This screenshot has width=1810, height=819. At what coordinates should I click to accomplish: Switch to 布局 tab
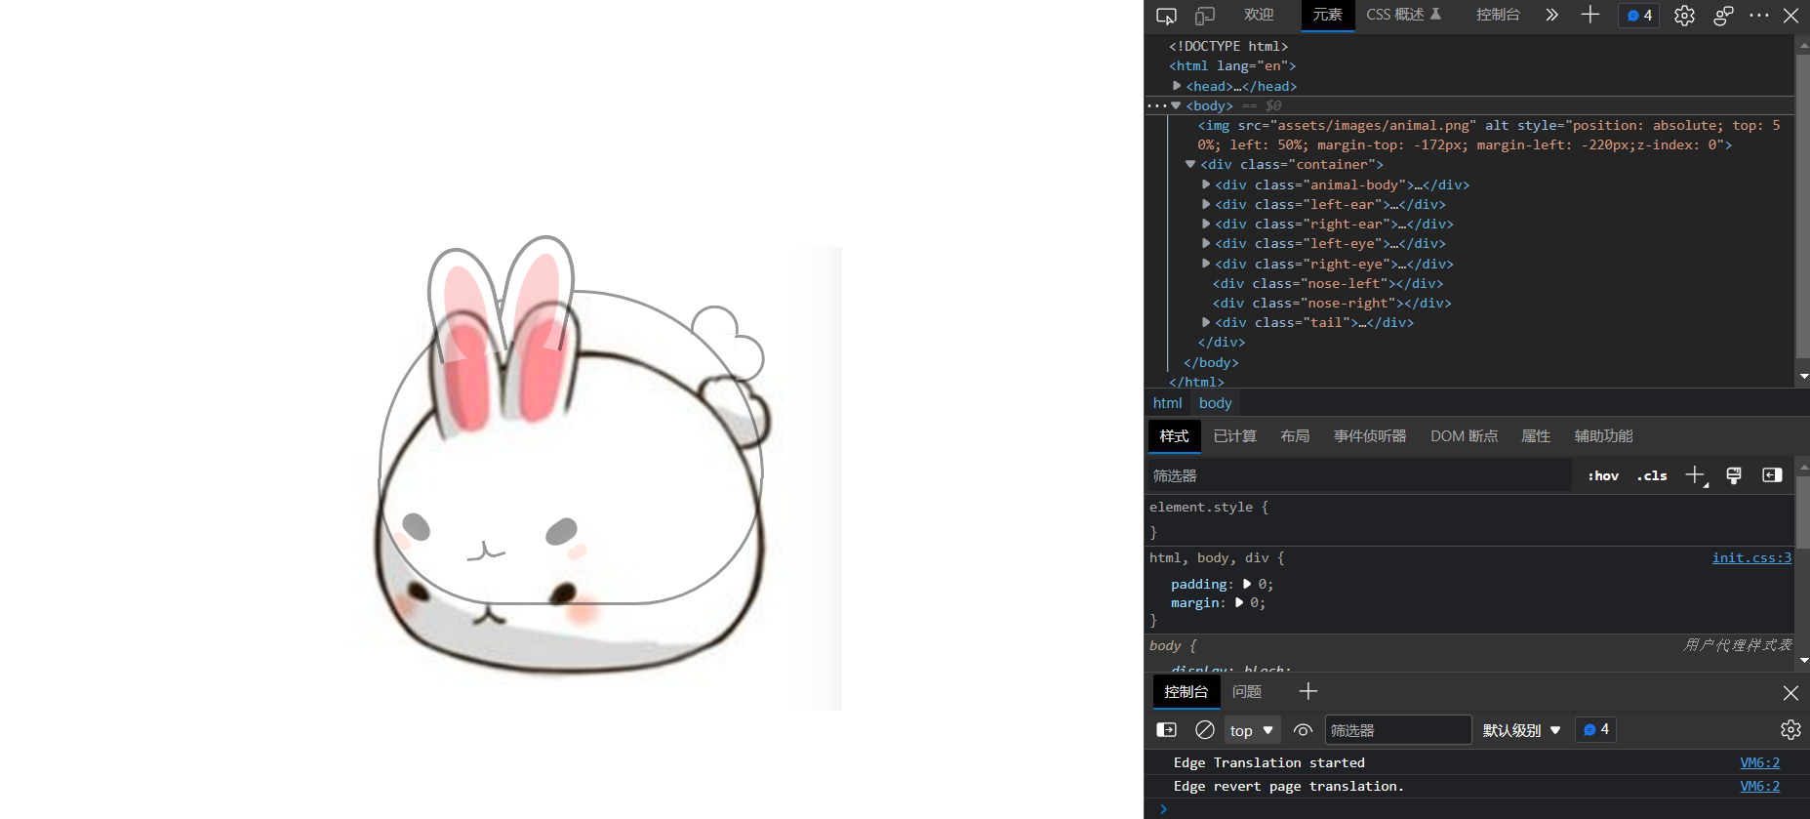pyautogui.click(x=1295, y=436)
